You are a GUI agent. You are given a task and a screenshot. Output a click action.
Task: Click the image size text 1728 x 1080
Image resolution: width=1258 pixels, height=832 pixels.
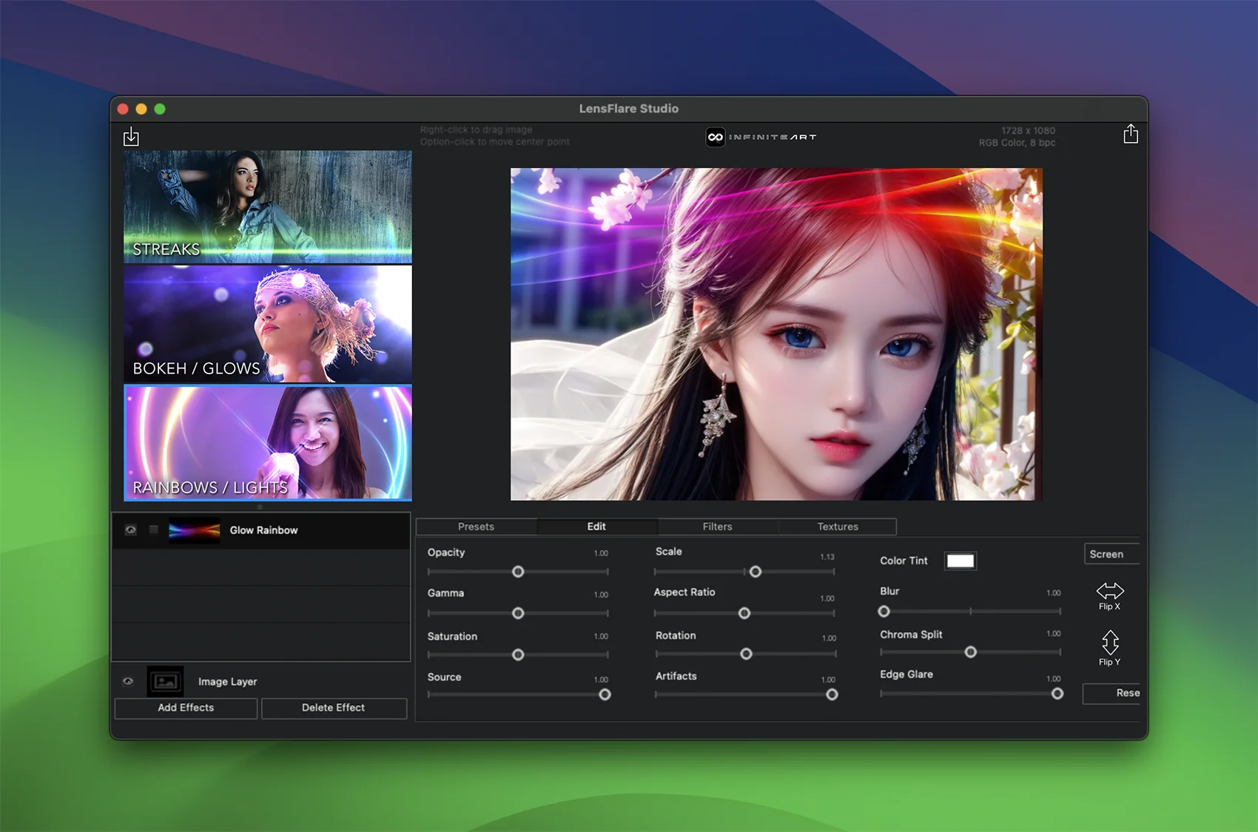pyautogui.click(x=1028, y=130)
